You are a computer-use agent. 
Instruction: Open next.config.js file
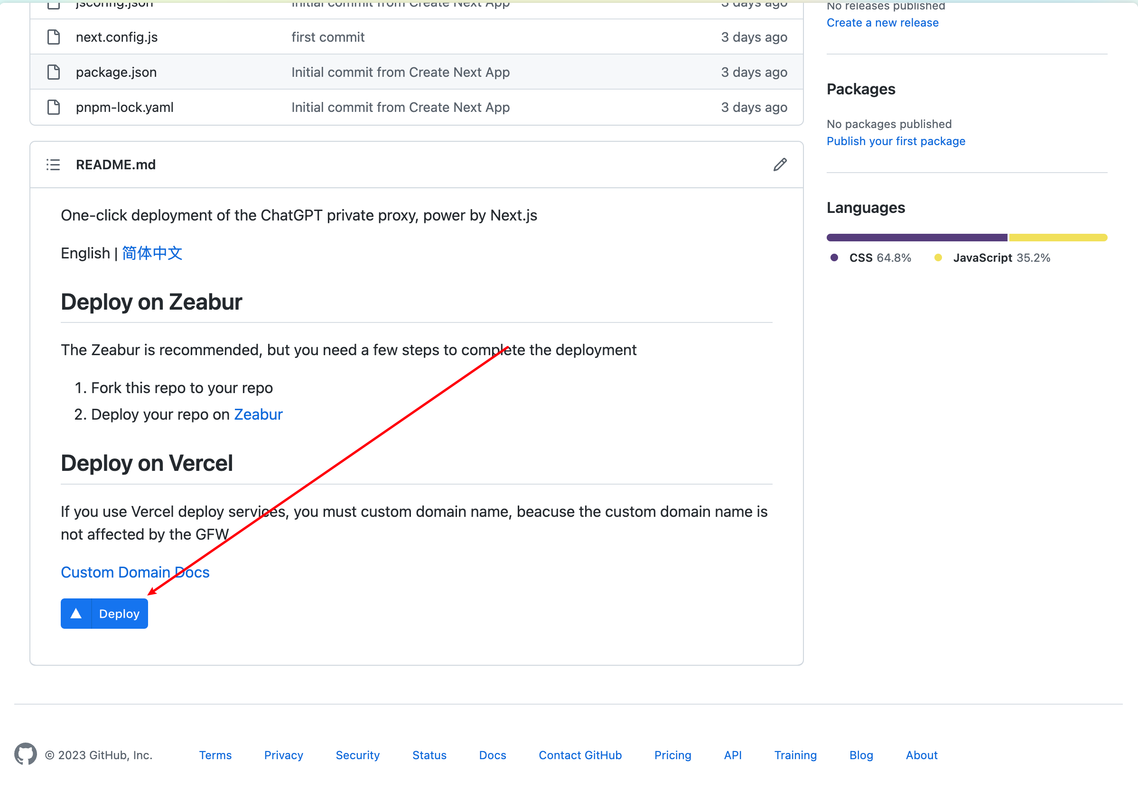click(116, 37)
